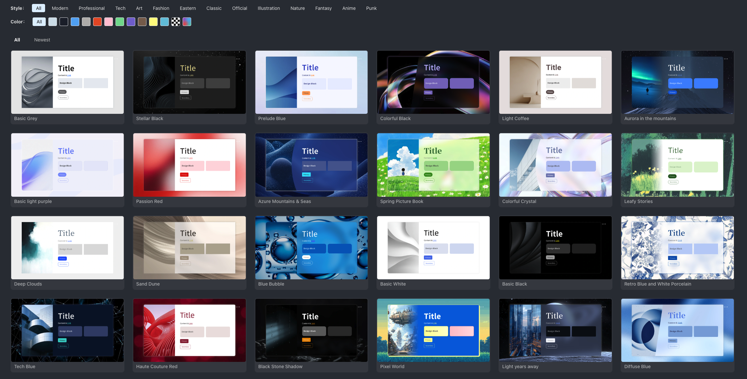Screen dimensions: 747x379
Task: Switch to the Newest sort tab
Action: pos(42,40)
